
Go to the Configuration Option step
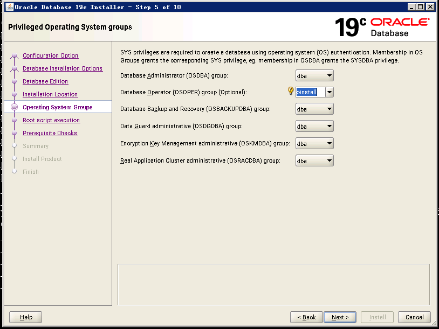[50, 55]
